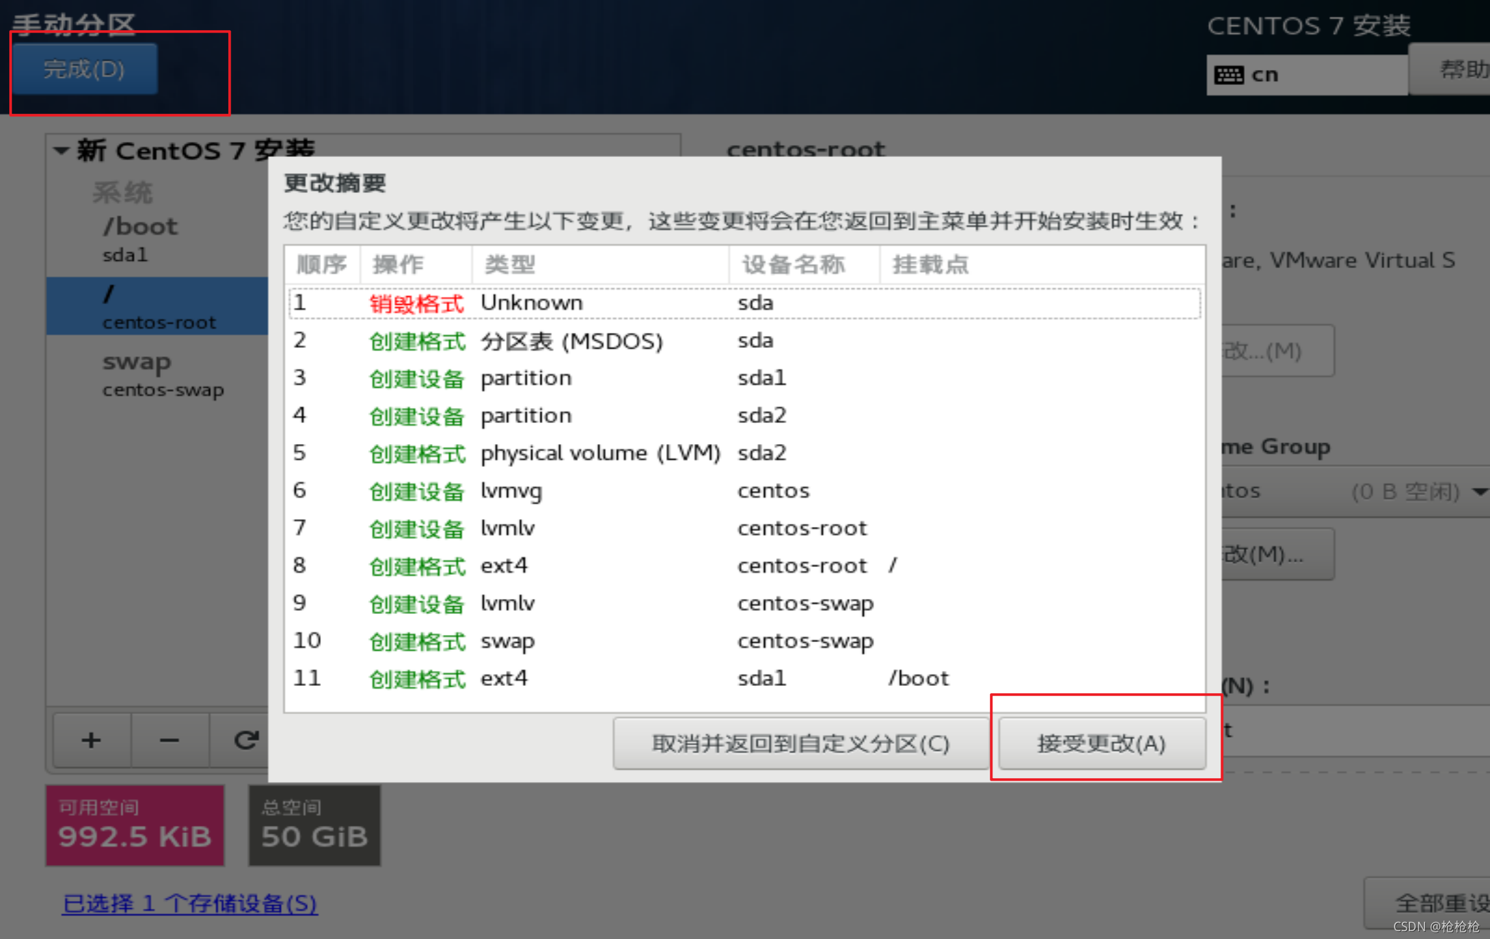Select the swap centos-swap entry
1490x939 pixels.
point(157,375)
